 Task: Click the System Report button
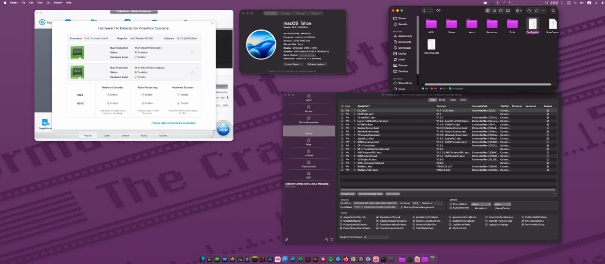293,64
